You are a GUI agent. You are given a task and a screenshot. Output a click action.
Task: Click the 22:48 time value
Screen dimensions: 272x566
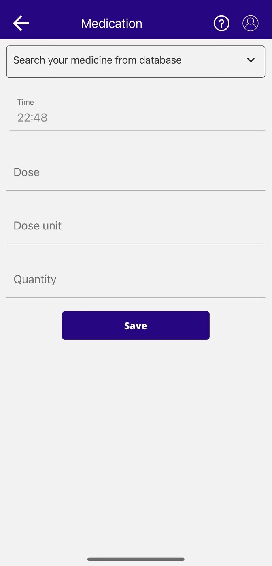(x=32, y=118)
